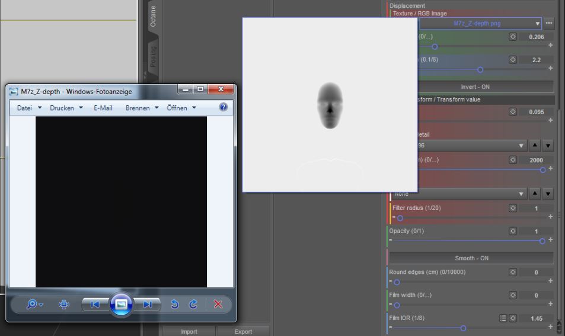Click the down arrow beside the None dropdown
Screen dimensions: 565x336
[548, 193]
